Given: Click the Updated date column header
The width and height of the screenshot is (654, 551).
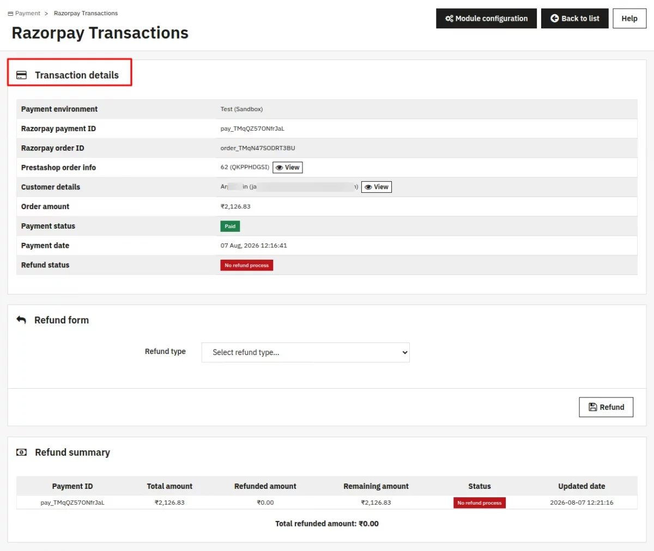Looking at the screenshot, I should [582, 486].
